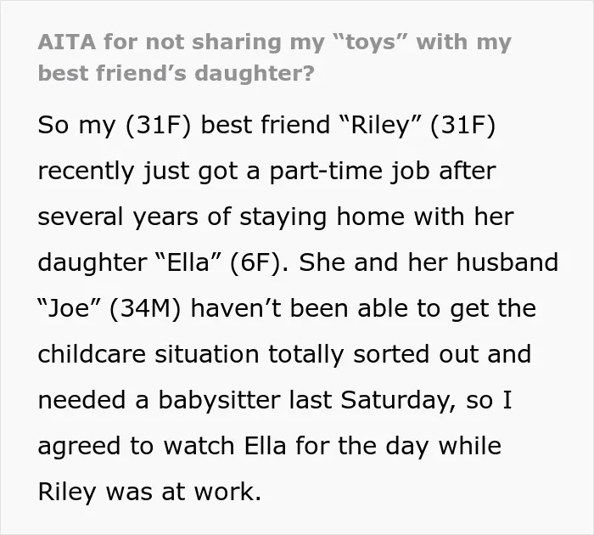Click the name "Joe" in quotes
The height and width of the screenshot is (535, 594).
(68, 308)
